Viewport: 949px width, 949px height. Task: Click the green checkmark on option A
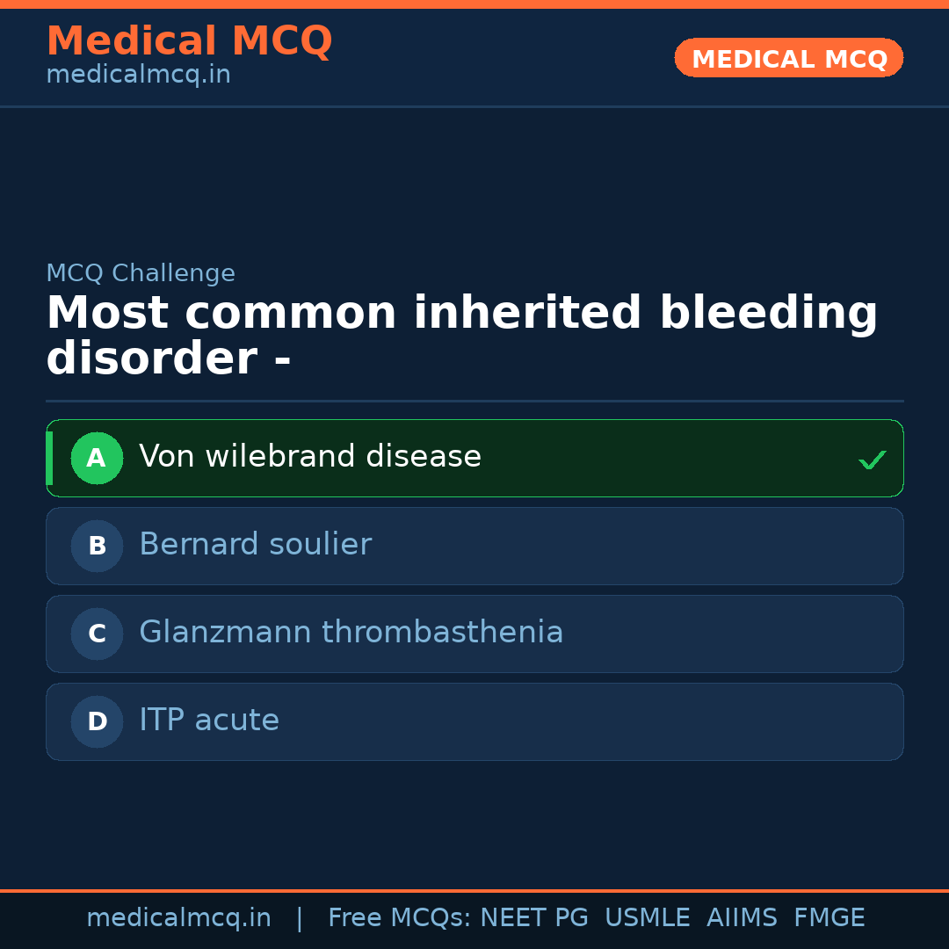click(872, 460)
